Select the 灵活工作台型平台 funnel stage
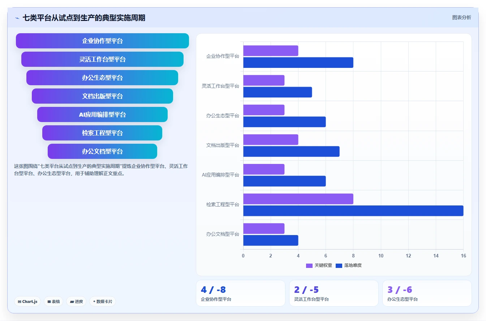Screen dimensions: 486x321 102,59
